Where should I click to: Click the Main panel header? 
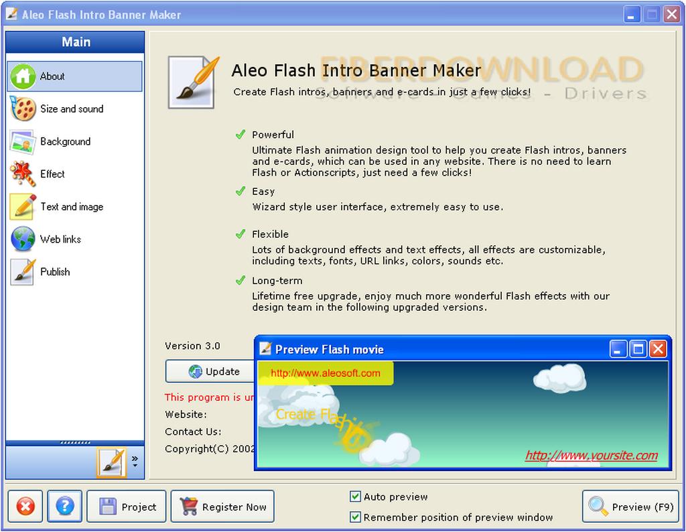[x=75, y=42]
